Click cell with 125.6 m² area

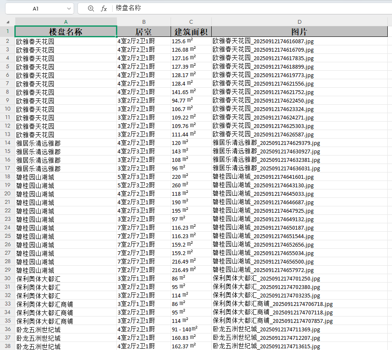pyautogui.click(x=191, y=41)
